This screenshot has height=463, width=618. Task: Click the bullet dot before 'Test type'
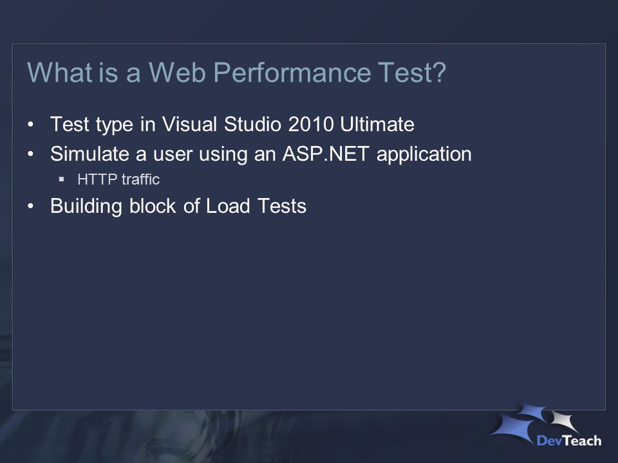pyautogui.click(x=31, y=124)
